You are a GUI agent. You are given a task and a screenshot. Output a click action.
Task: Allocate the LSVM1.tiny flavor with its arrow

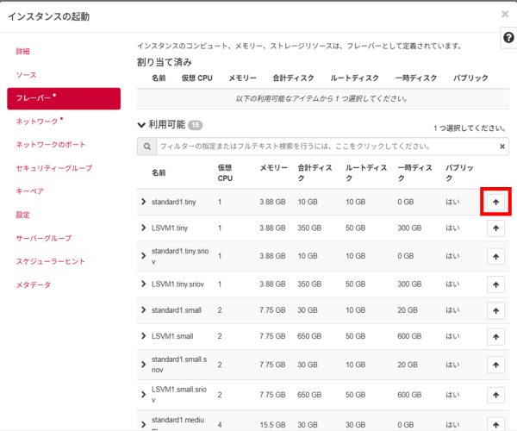(x=495, y=228)
